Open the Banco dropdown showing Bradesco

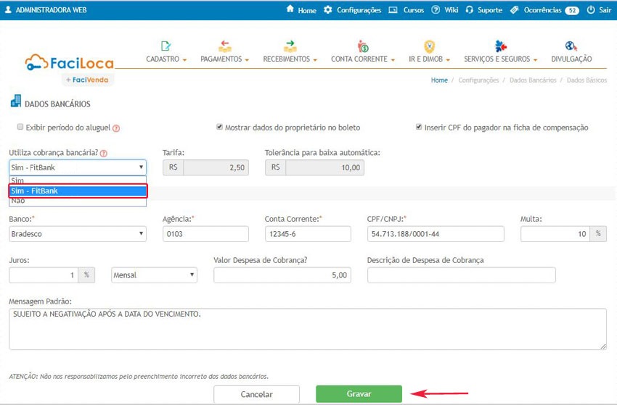point(78,234)
